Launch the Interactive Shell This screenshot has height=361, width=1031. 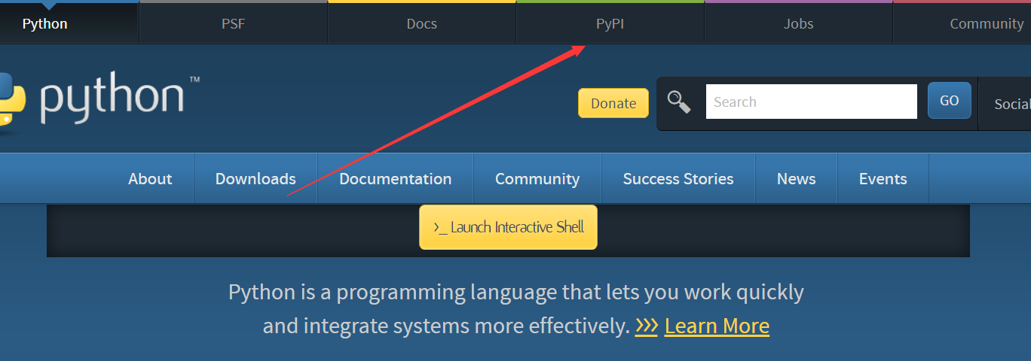point(509,227)
